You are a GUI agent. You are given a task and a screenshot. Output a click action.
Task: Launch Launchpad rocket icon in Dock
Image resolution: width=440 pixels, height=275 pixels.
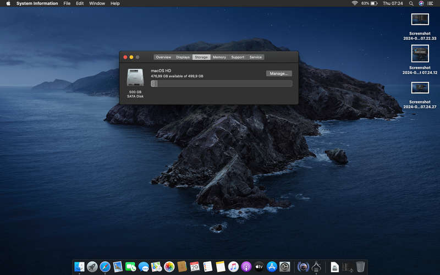pyautogui.click(x=92, y=267)
